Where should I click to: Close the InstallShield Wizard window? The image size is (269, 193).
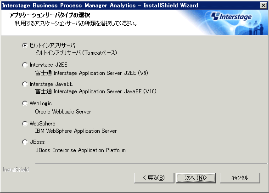[263, 6]
